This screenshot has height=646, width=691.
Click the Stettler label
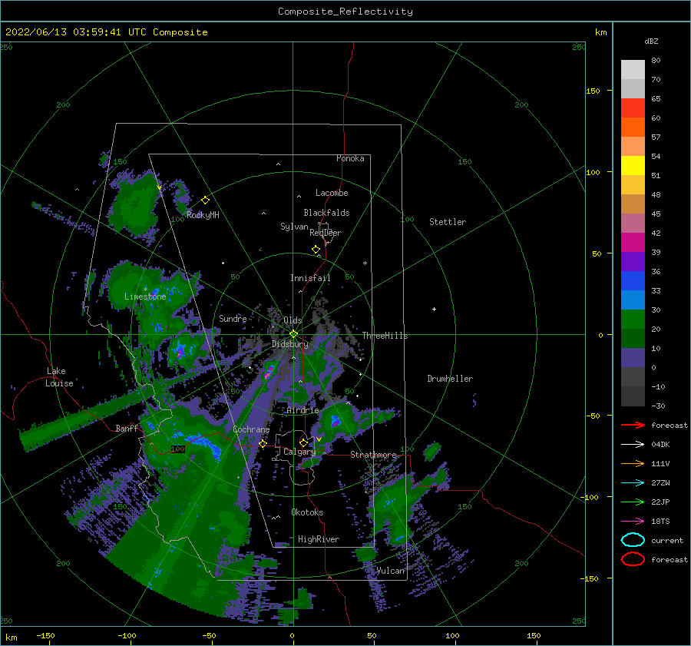point(448,222)
